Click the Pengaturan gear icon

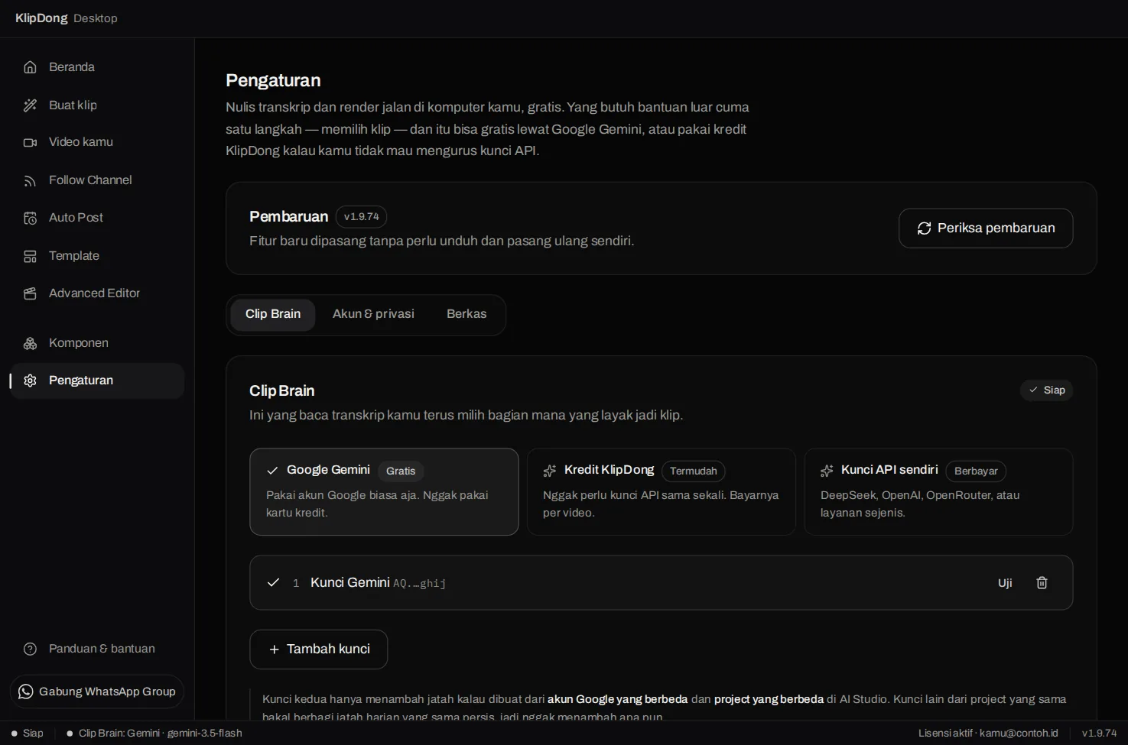[x=30, y=381]
